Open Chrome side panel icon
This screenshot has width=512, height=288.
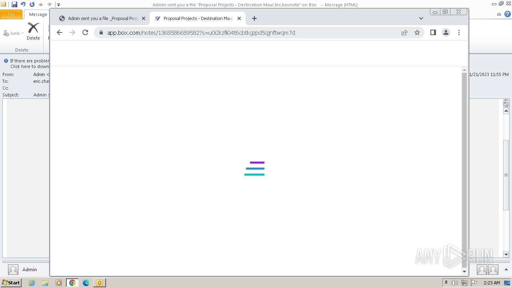[x=433, y=32]
